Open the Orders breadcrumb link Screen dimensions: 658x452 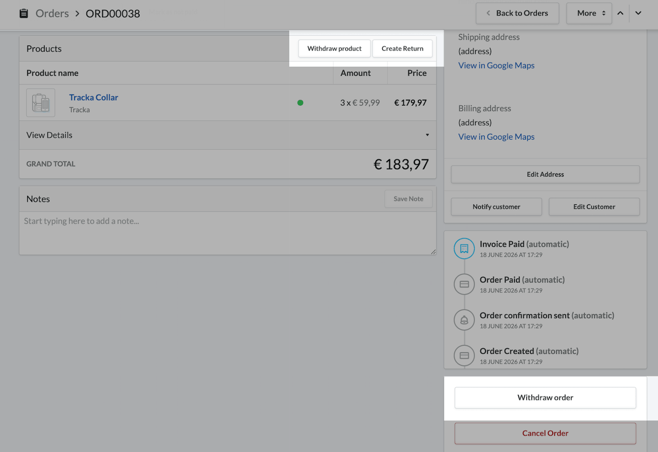click(52, 13)
